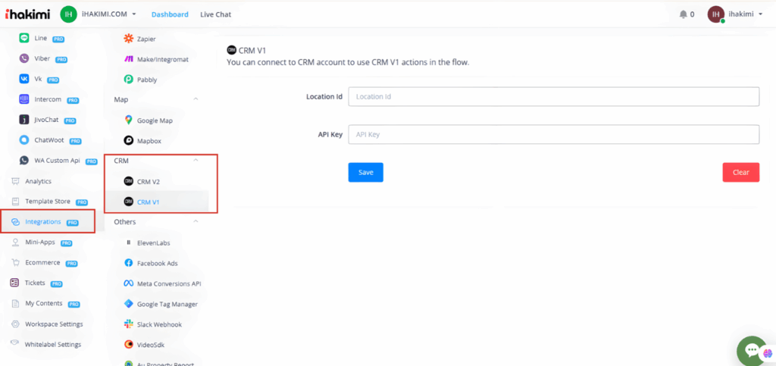Click the notification bell icon
This screenshot has height=366, width=776.
(684, 14)
